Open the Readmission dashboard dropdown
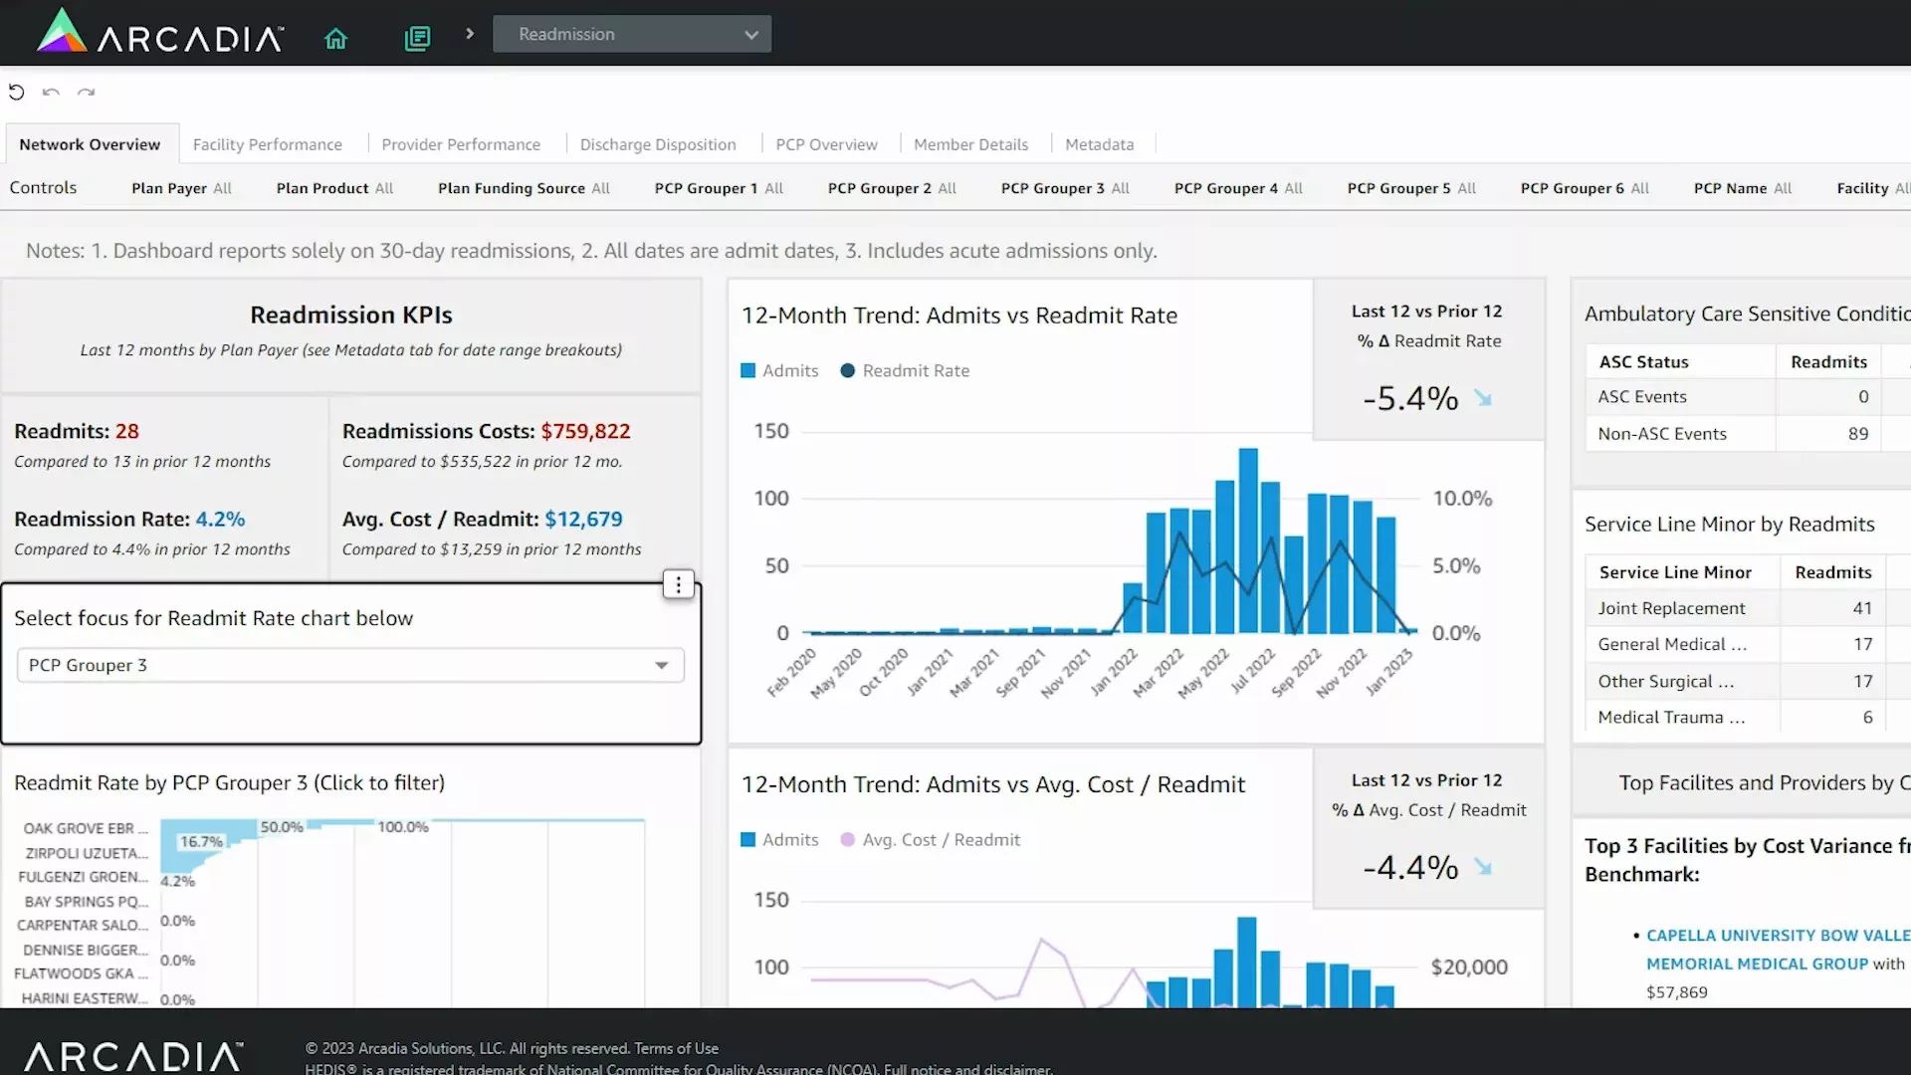The image size is (1911, 1075). (632, 34)
